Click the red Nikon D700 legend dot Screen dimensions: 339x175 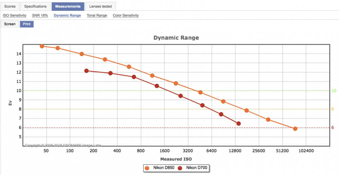[180, 168]
